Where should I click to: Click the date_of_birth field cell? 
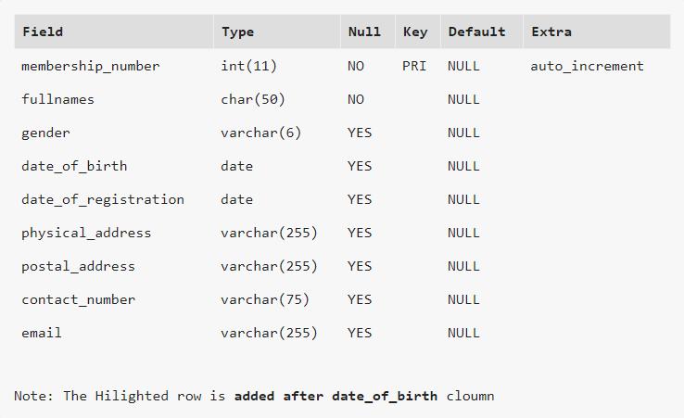75,166
